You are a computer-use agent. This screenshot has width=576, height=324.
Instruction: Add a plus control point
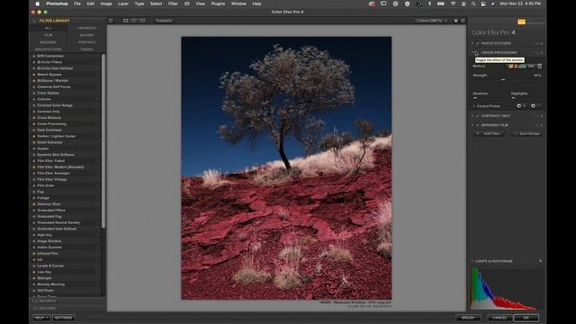521,106
